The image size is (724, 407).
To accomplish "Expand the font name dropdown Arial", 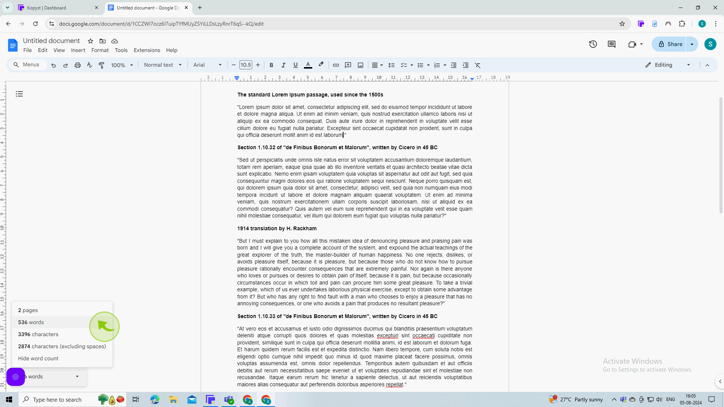I will point(220,65).
